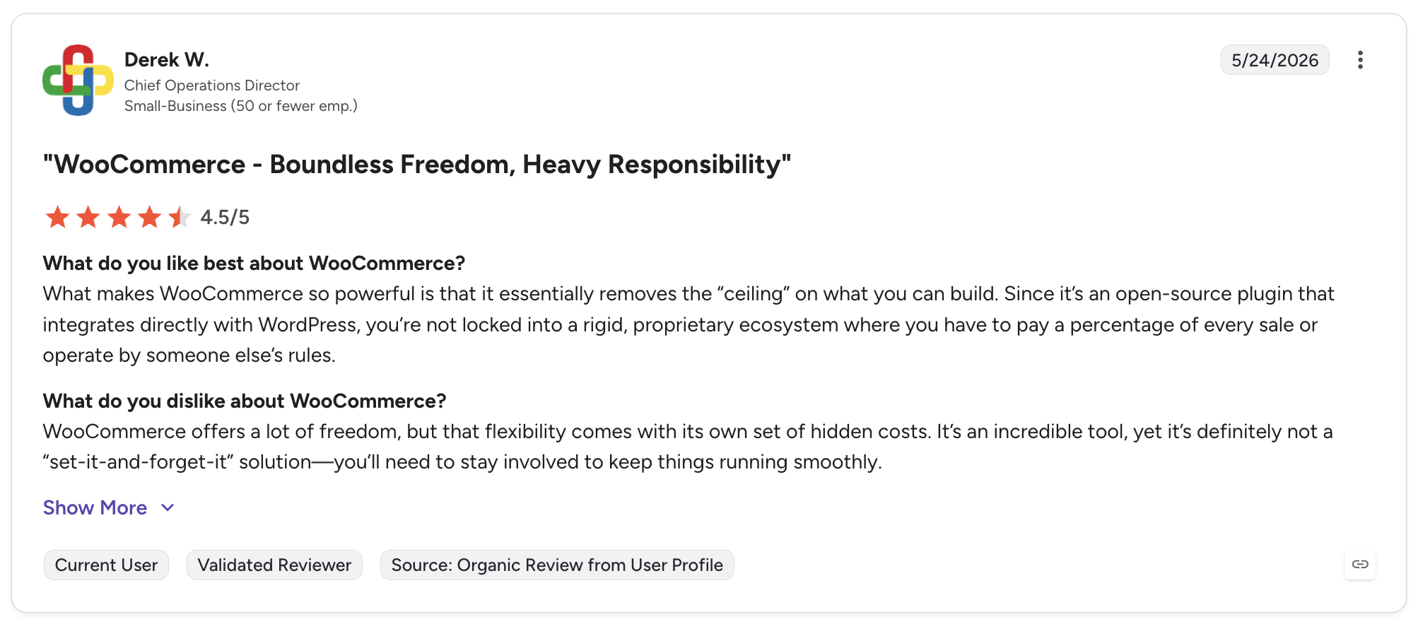This screenshot has height=619, width=1418.
Task: Click the Small-Business company size text
Action: [241, 106]
